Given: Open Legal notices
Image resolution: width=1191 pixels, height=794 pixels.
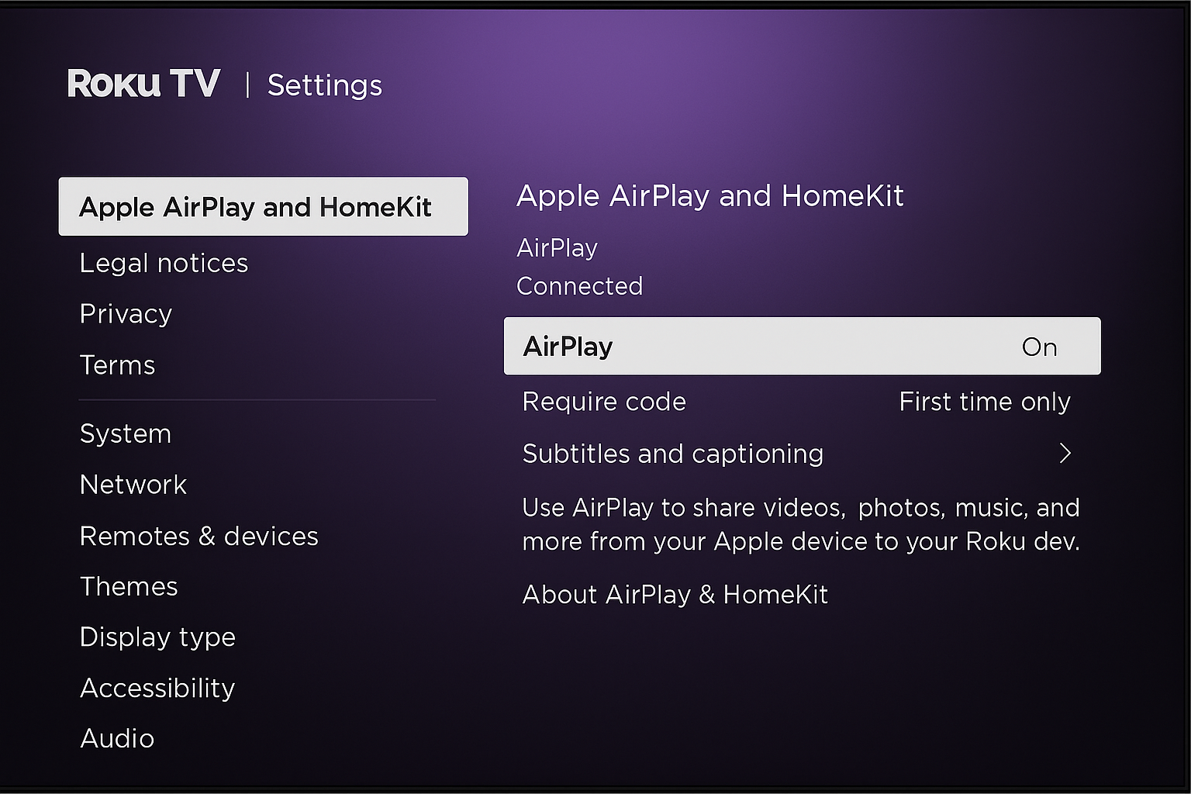Looking at the screenshot, I should (x=164, y=263).
